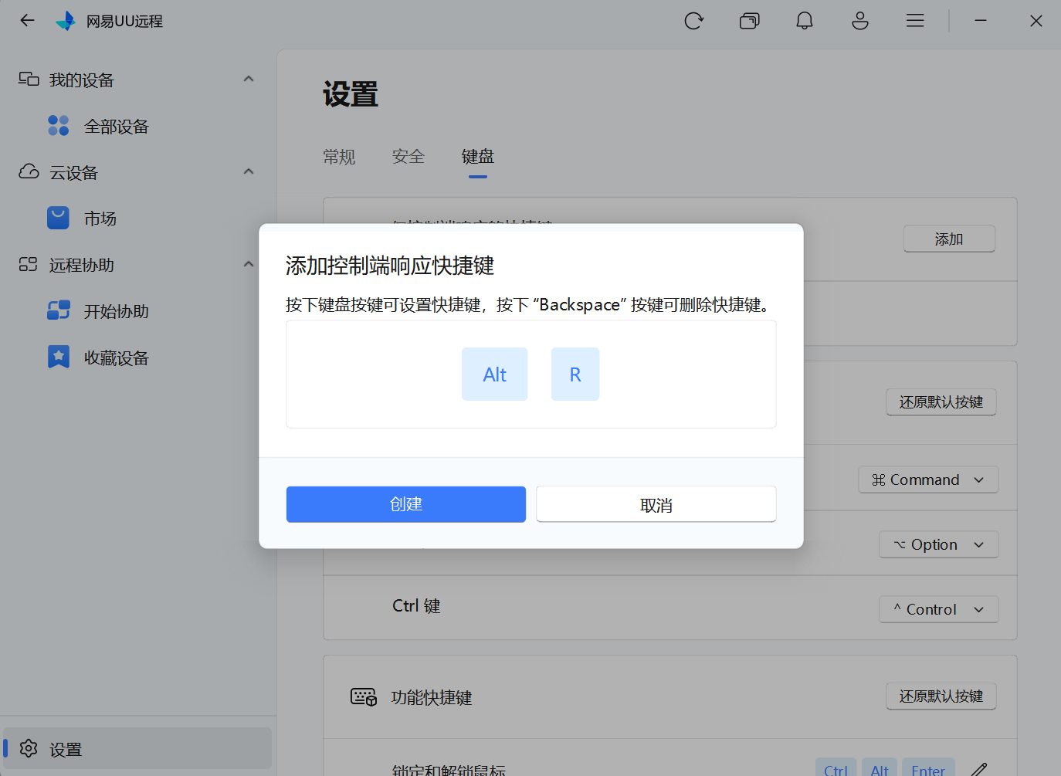This screenshot has height=776, width=1061.
Task: Click the 取消 button in dialog
Action: (x=656, y=504)
